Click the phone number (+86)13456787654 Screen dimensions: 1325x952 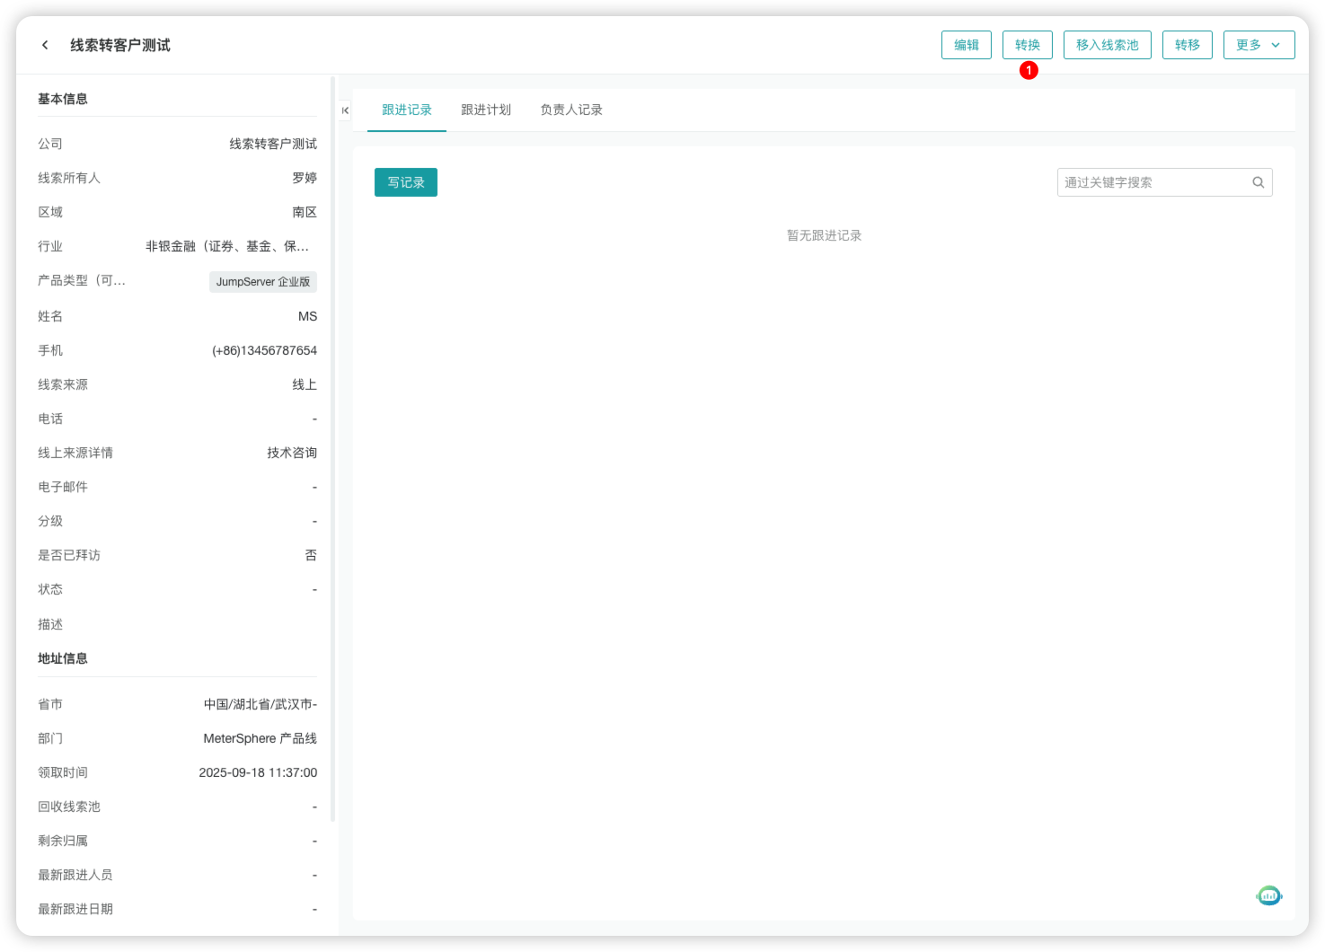(x=262, y=350)
